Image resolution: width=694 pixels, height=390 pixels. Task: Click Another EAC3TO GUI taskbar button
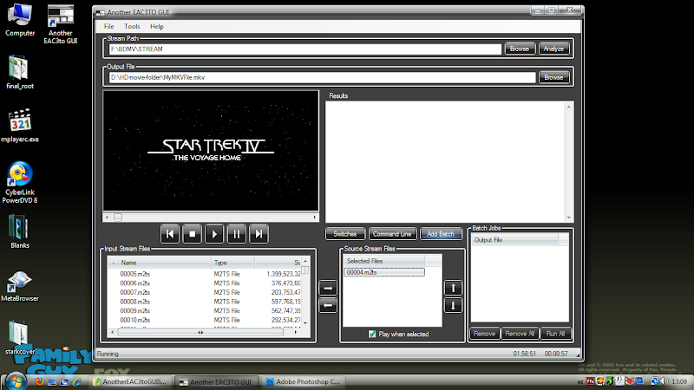(x=216, y=381)
